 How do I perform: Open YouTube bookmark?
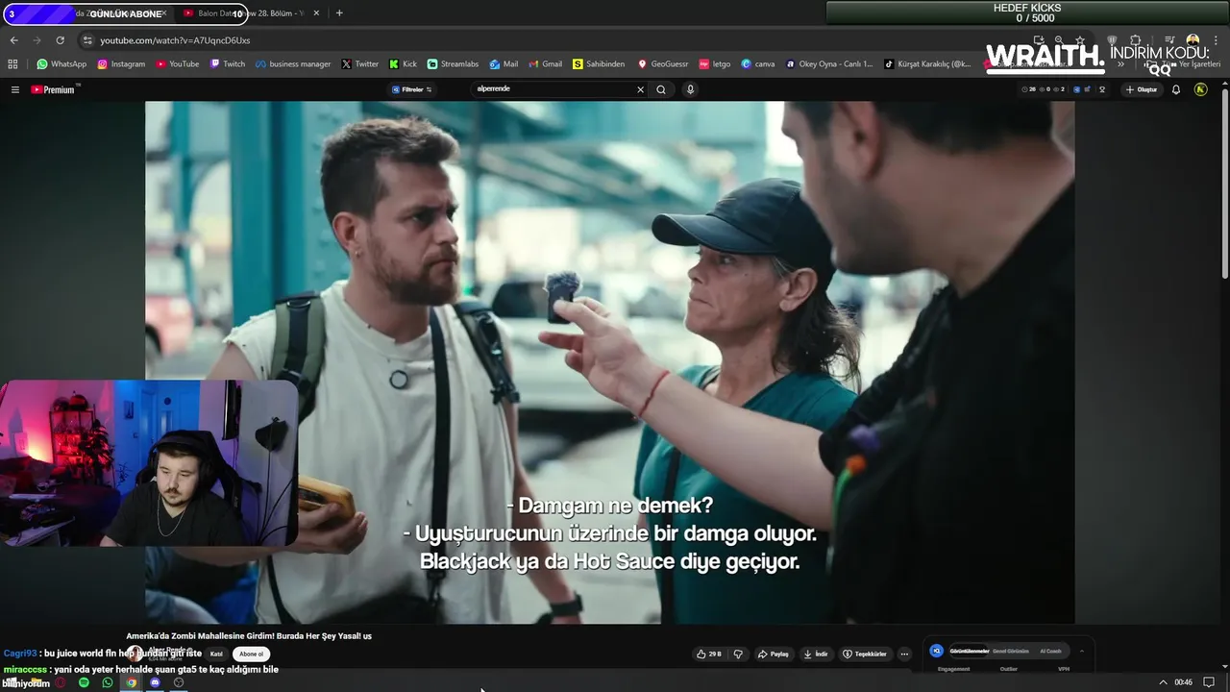coord(177,64)
